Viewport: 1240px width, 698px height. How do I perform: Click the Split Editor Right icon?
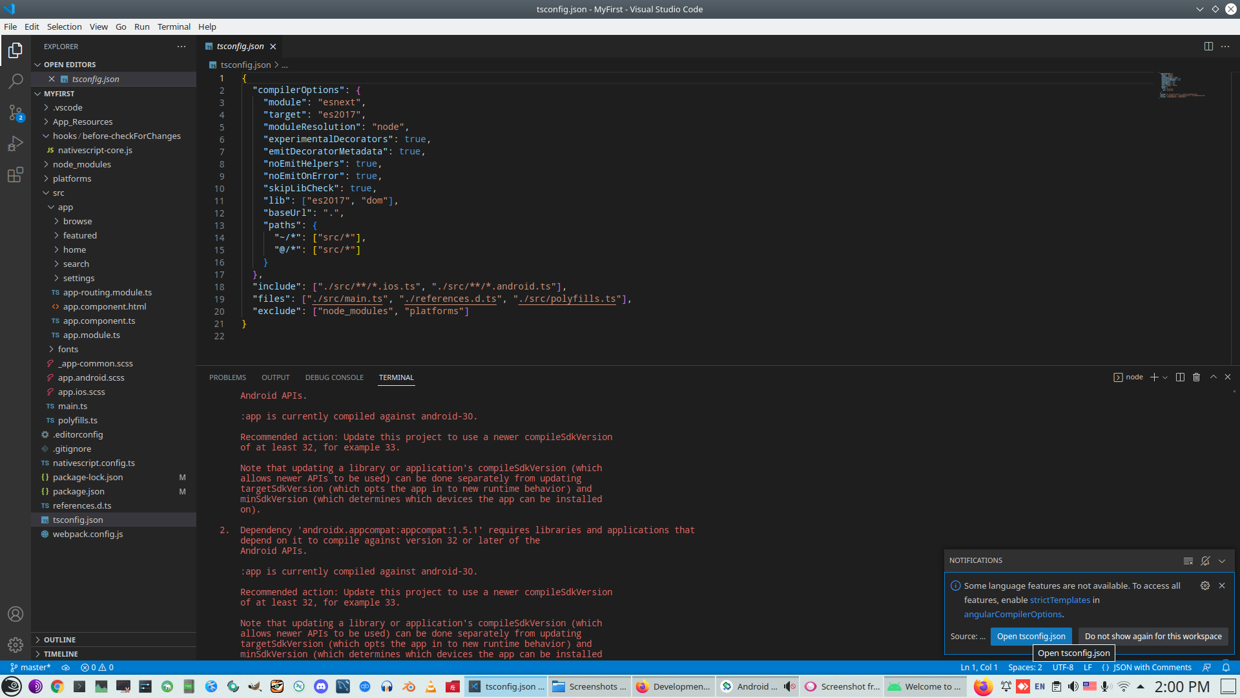[1208, 47]
